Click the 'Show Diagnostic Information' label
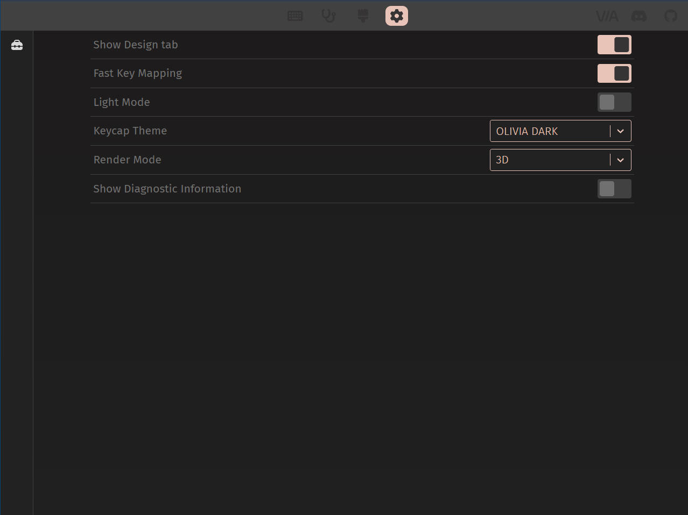Image resolution: width=688 pixels, height=515 pixels. coord(167,189)
